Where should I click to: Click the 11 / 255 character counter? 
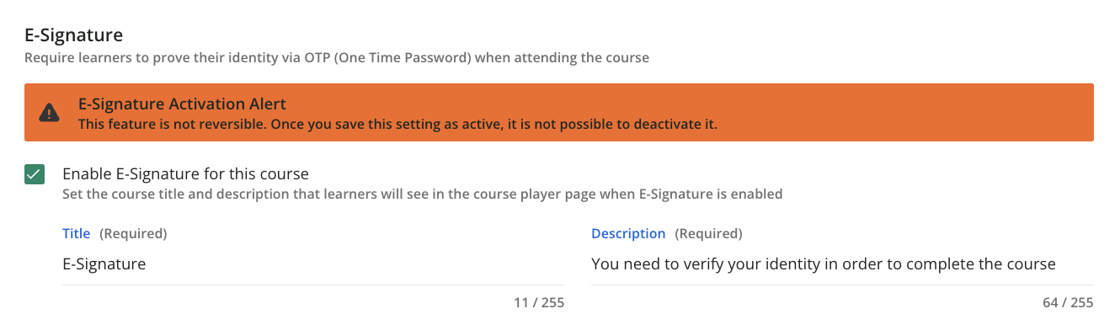539,302
